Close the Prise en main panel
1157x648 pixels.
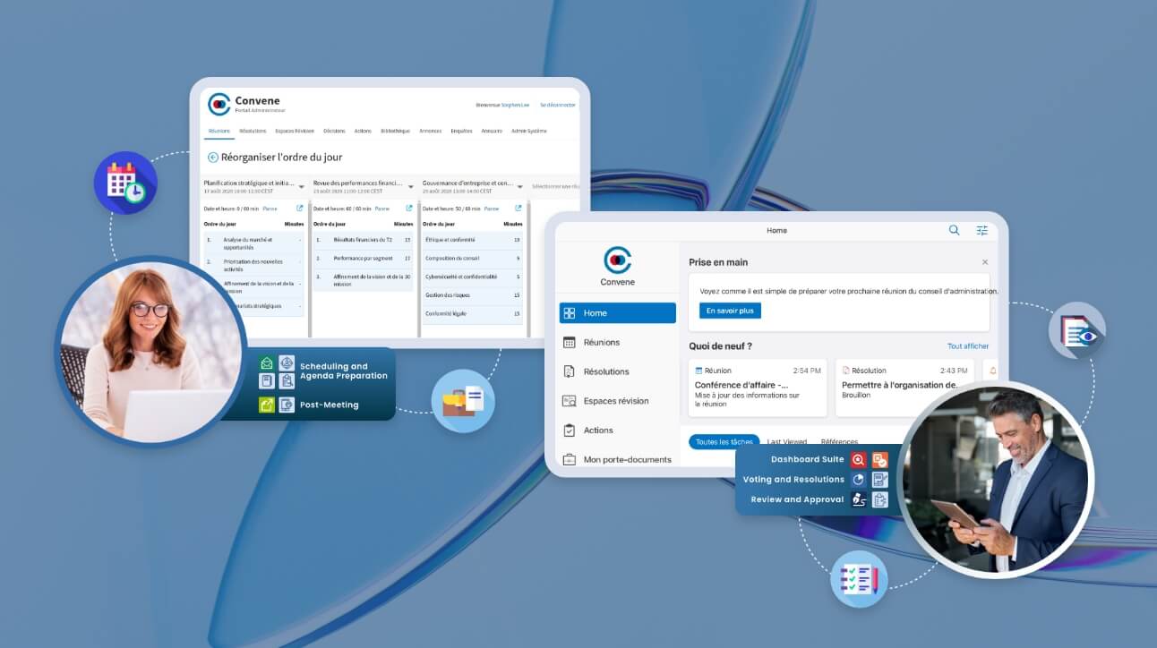[x=985, y=262]
